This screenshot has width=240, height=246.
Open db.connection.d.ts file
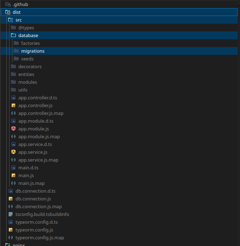click(119, 191)
